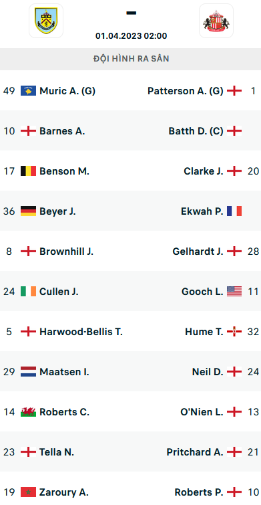This screenshot has height=505, width=261.
Task: Click the USA flag beside Gooch
Action: tap(234, 292)
